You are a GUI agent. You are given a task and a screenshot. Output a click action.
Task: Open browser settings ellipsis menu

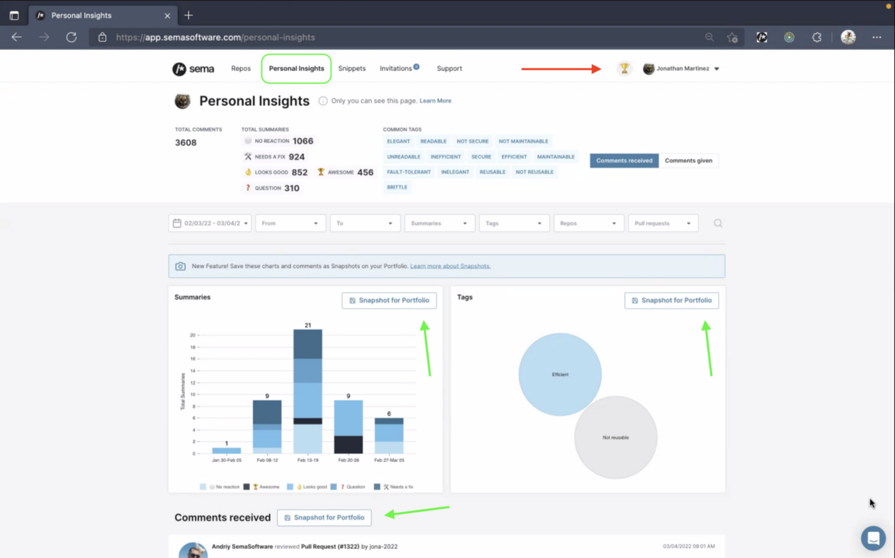point(876,37)
